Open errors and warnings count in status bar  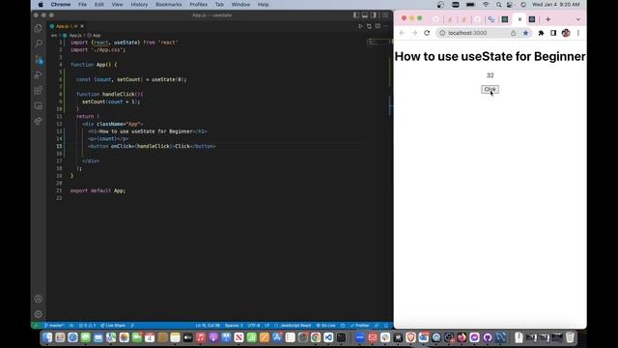coord(87,325)
